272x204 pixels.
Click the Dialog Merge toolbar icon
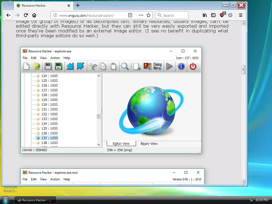[x=158, y=66]
